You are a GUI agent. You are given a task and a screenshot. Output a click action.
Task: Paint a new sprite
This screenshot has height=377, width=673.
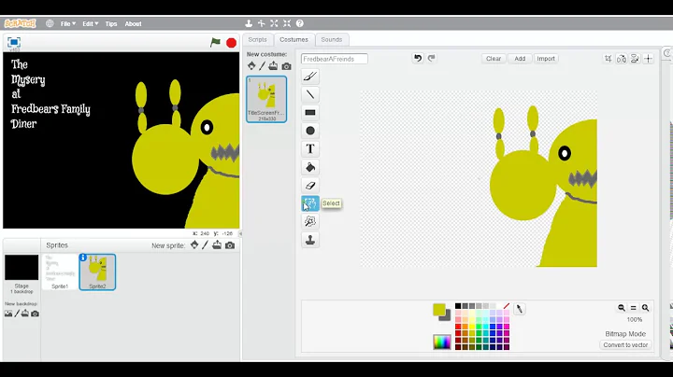205,244
